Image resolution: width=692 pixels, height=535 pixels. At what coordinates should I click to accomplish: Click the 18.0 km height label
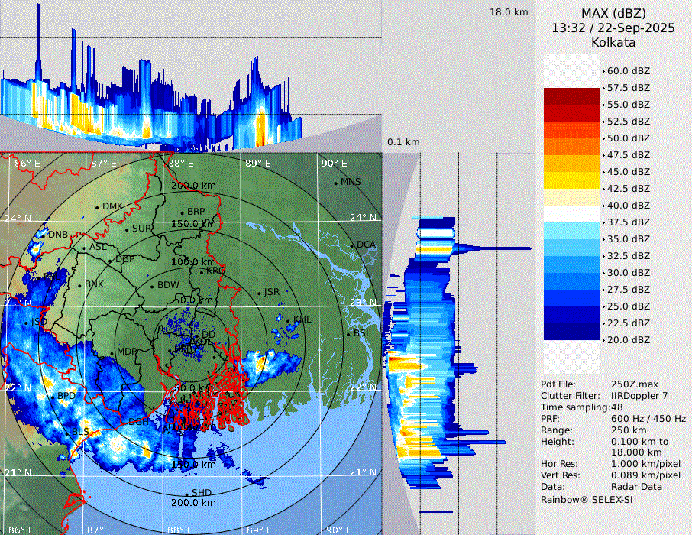(509, 12)
